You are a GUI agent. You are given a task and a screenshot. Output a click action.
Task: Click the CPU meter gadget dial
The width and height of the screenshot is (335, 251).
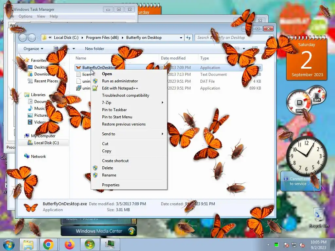tap(299, 102)
